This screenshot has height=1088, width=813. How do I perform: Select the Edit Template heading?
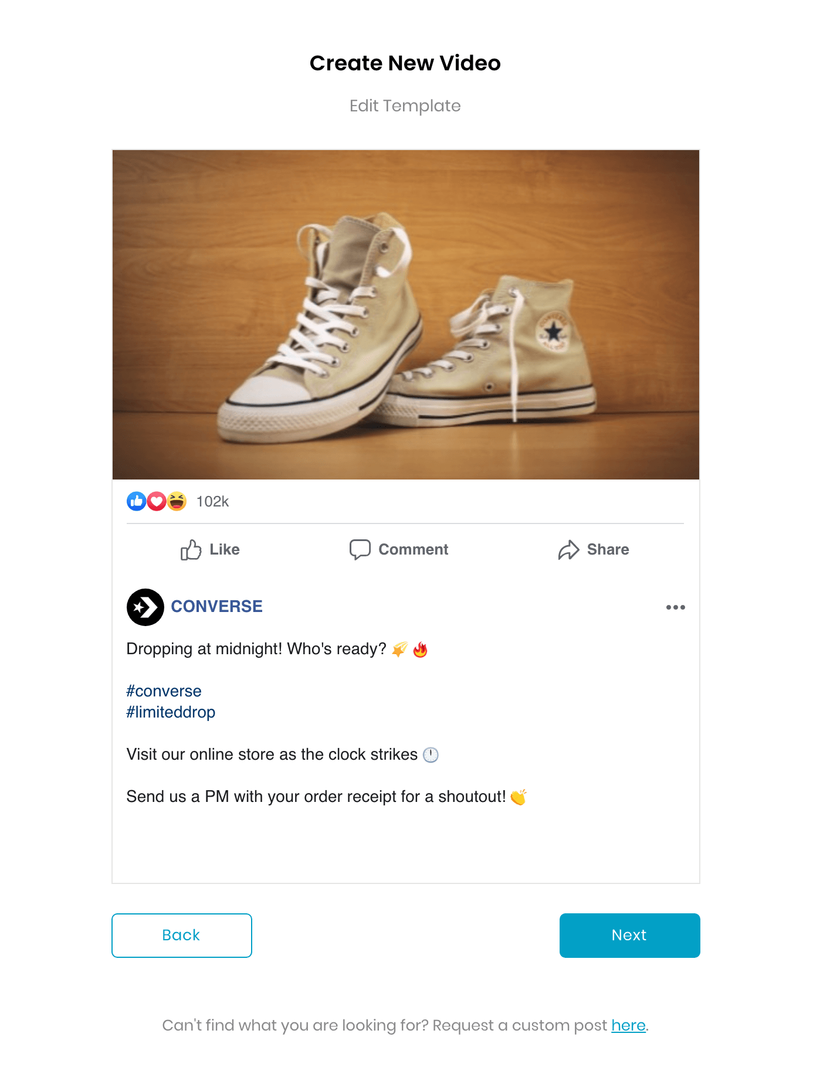pyautogui.click(x=406, y=106)
